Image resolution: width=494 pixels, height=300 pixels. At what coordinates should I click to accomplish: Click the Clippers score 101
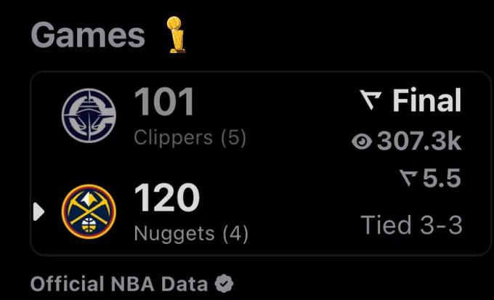164,102
